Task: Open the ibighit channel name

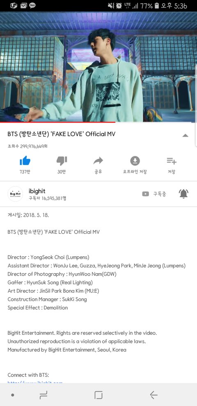Action: tap(37, 191)
